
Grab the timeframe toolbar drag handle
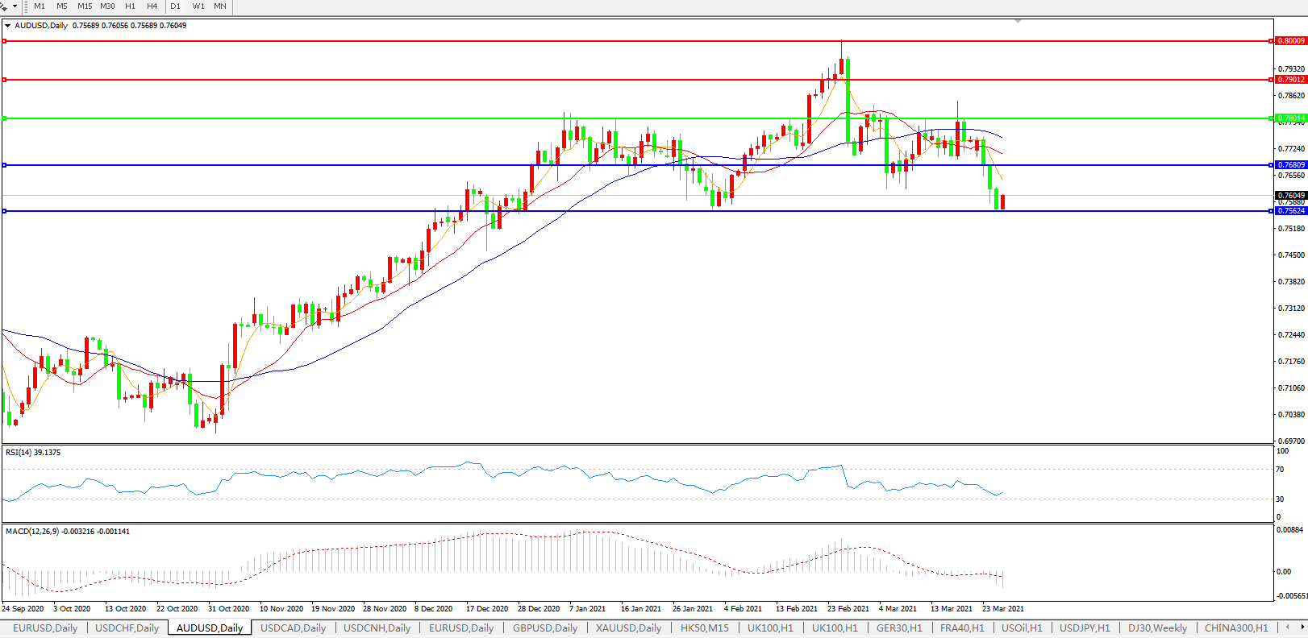click(x=27, y=6)
